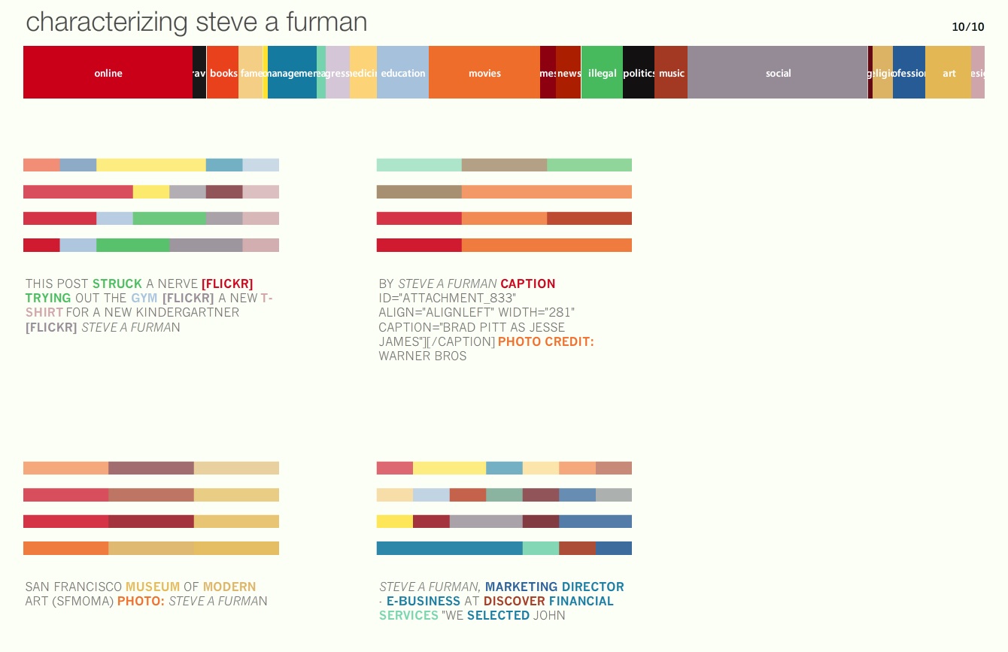The width and height of the screenshot is (1008, 652).
Task: Select the yellow 'art' category block
Action: coord(948,73)
